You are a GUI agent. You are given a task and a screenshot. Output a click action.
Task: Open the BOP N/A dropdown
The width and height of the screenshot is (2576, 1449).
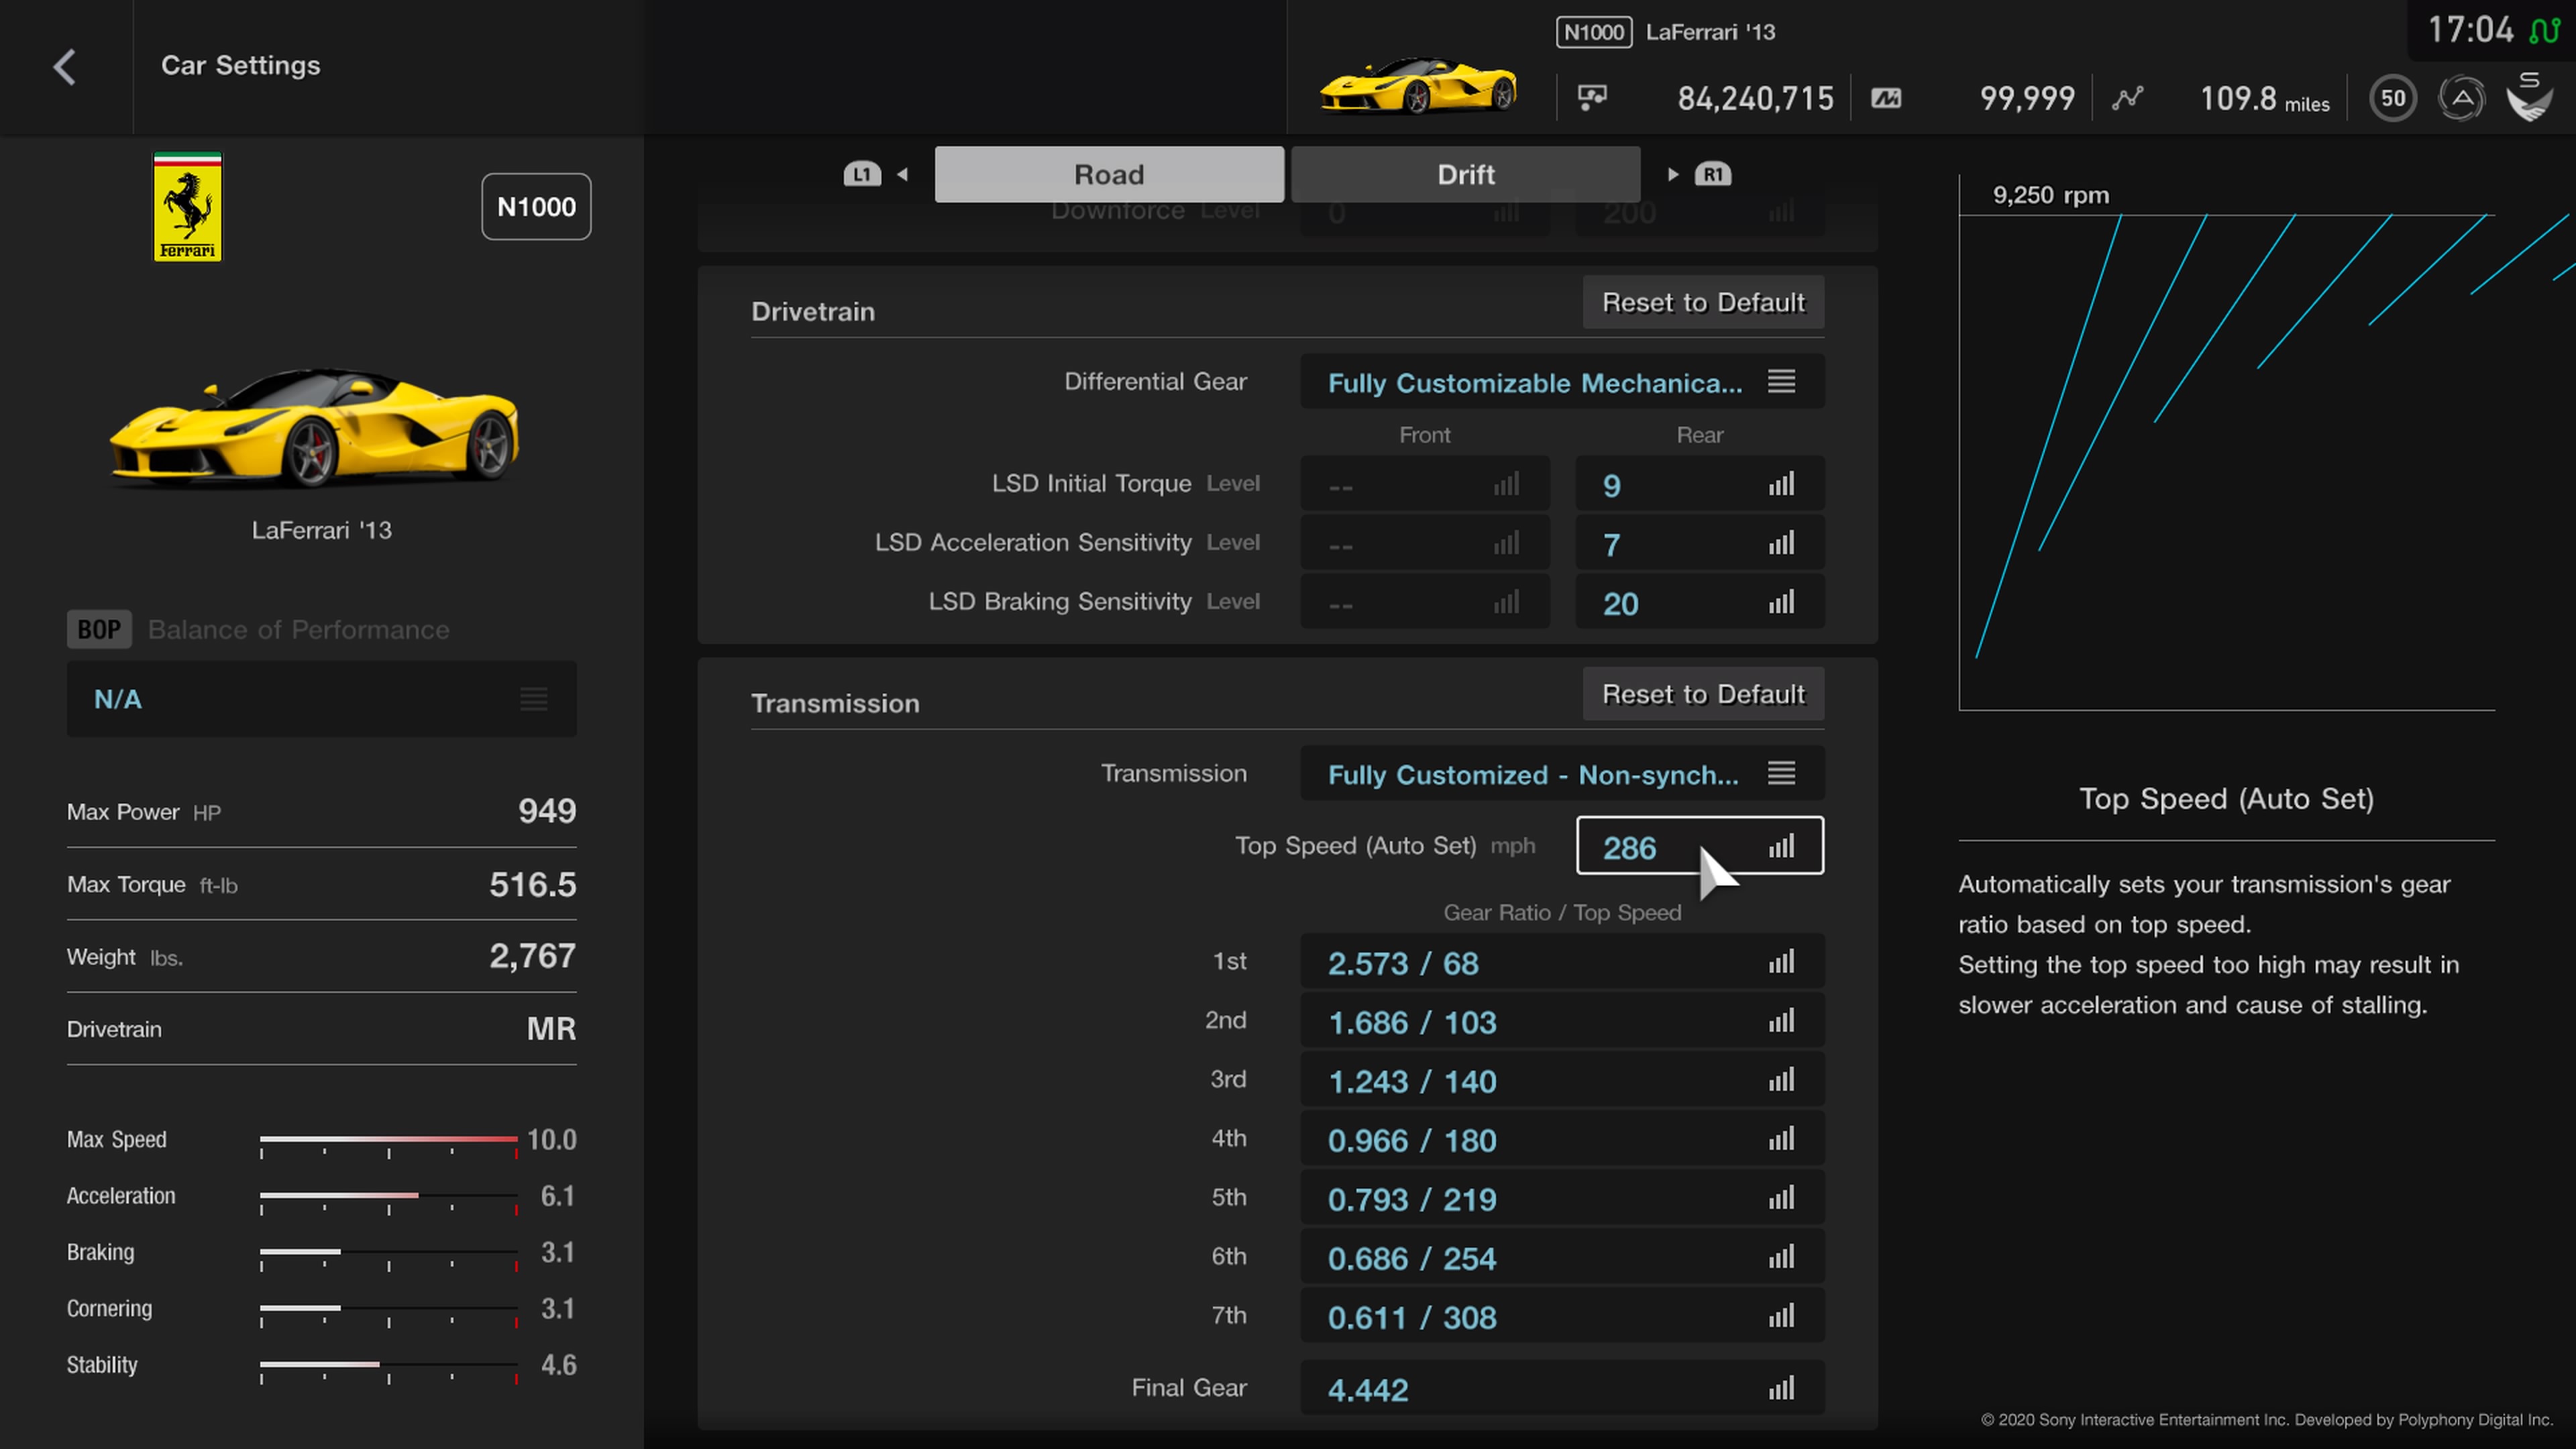coord(321,699)
